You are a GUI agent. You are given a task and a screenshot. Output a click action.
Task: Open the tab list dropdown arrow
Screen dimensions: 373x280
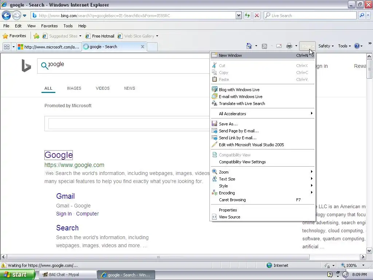[x=13, y=47]
